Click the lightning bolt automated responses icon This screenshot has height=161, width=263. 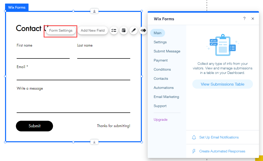pos(194,151)
